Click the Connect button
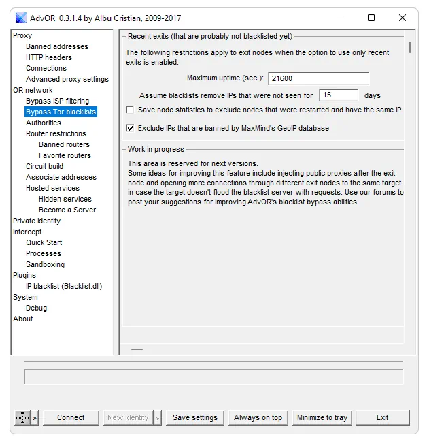Viewport: 427px width, 444px height. [x=71, y=417]
